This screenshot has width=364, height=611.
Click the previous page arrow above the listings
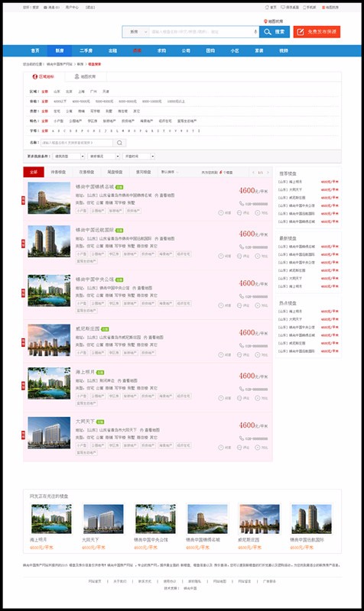click(253, 173)
